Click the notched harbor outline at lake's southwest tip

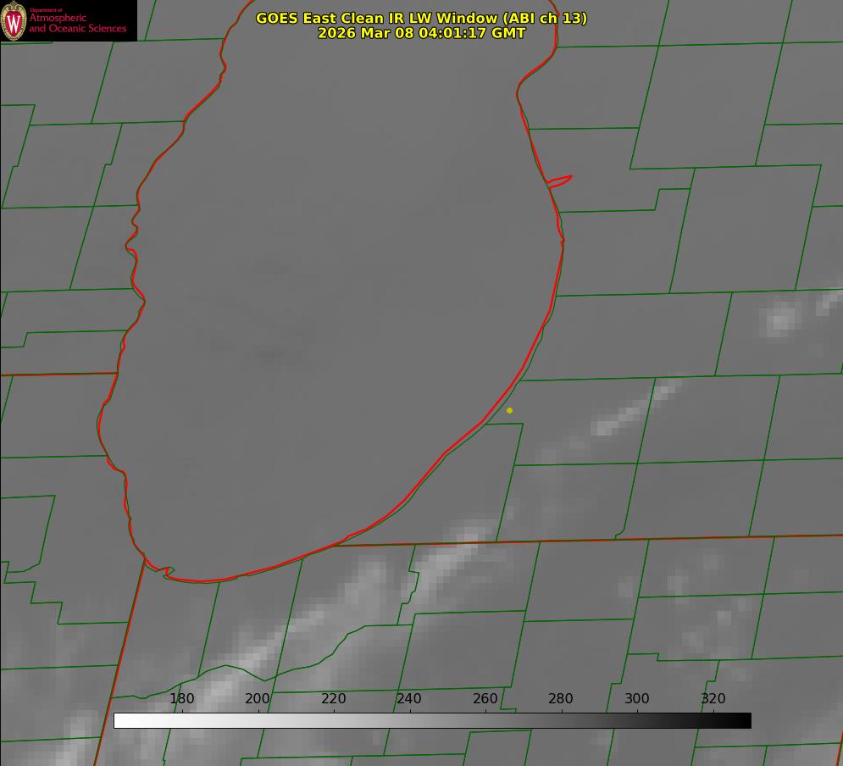165,572
